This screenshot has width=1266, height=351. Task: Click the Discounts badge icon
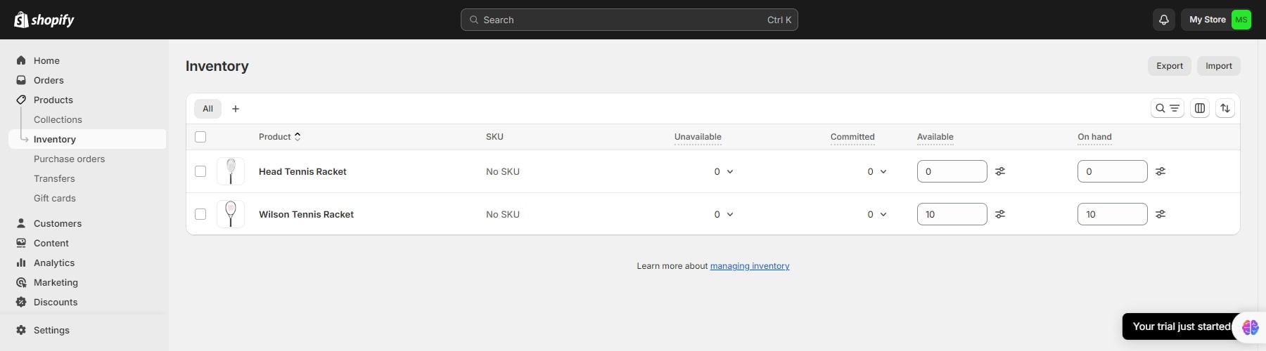coord(21,302)
